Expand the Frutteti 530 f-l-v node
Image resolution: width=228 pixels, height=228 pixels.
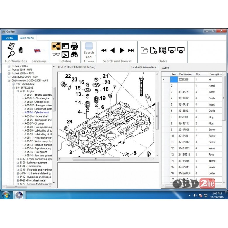[9, 66]
